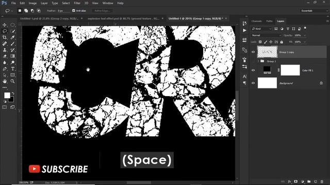Select the Horizontal Type tool
The height and width of the screenshot is (185, 330).
point(12,69)
